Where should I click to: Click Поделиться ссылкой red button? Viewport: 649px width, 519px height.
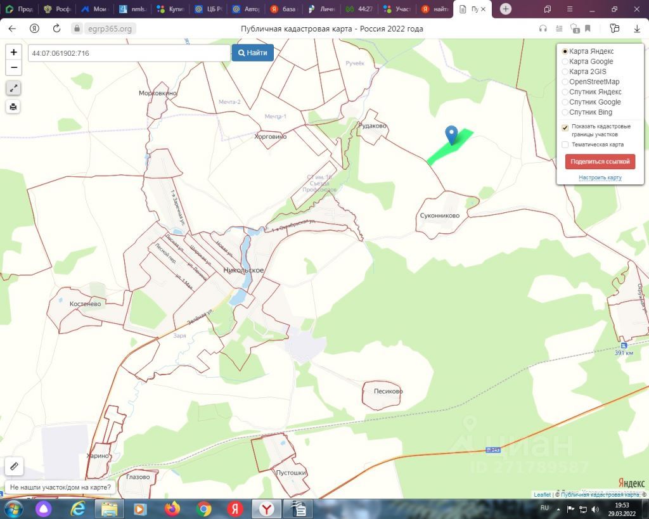[600, 162]
